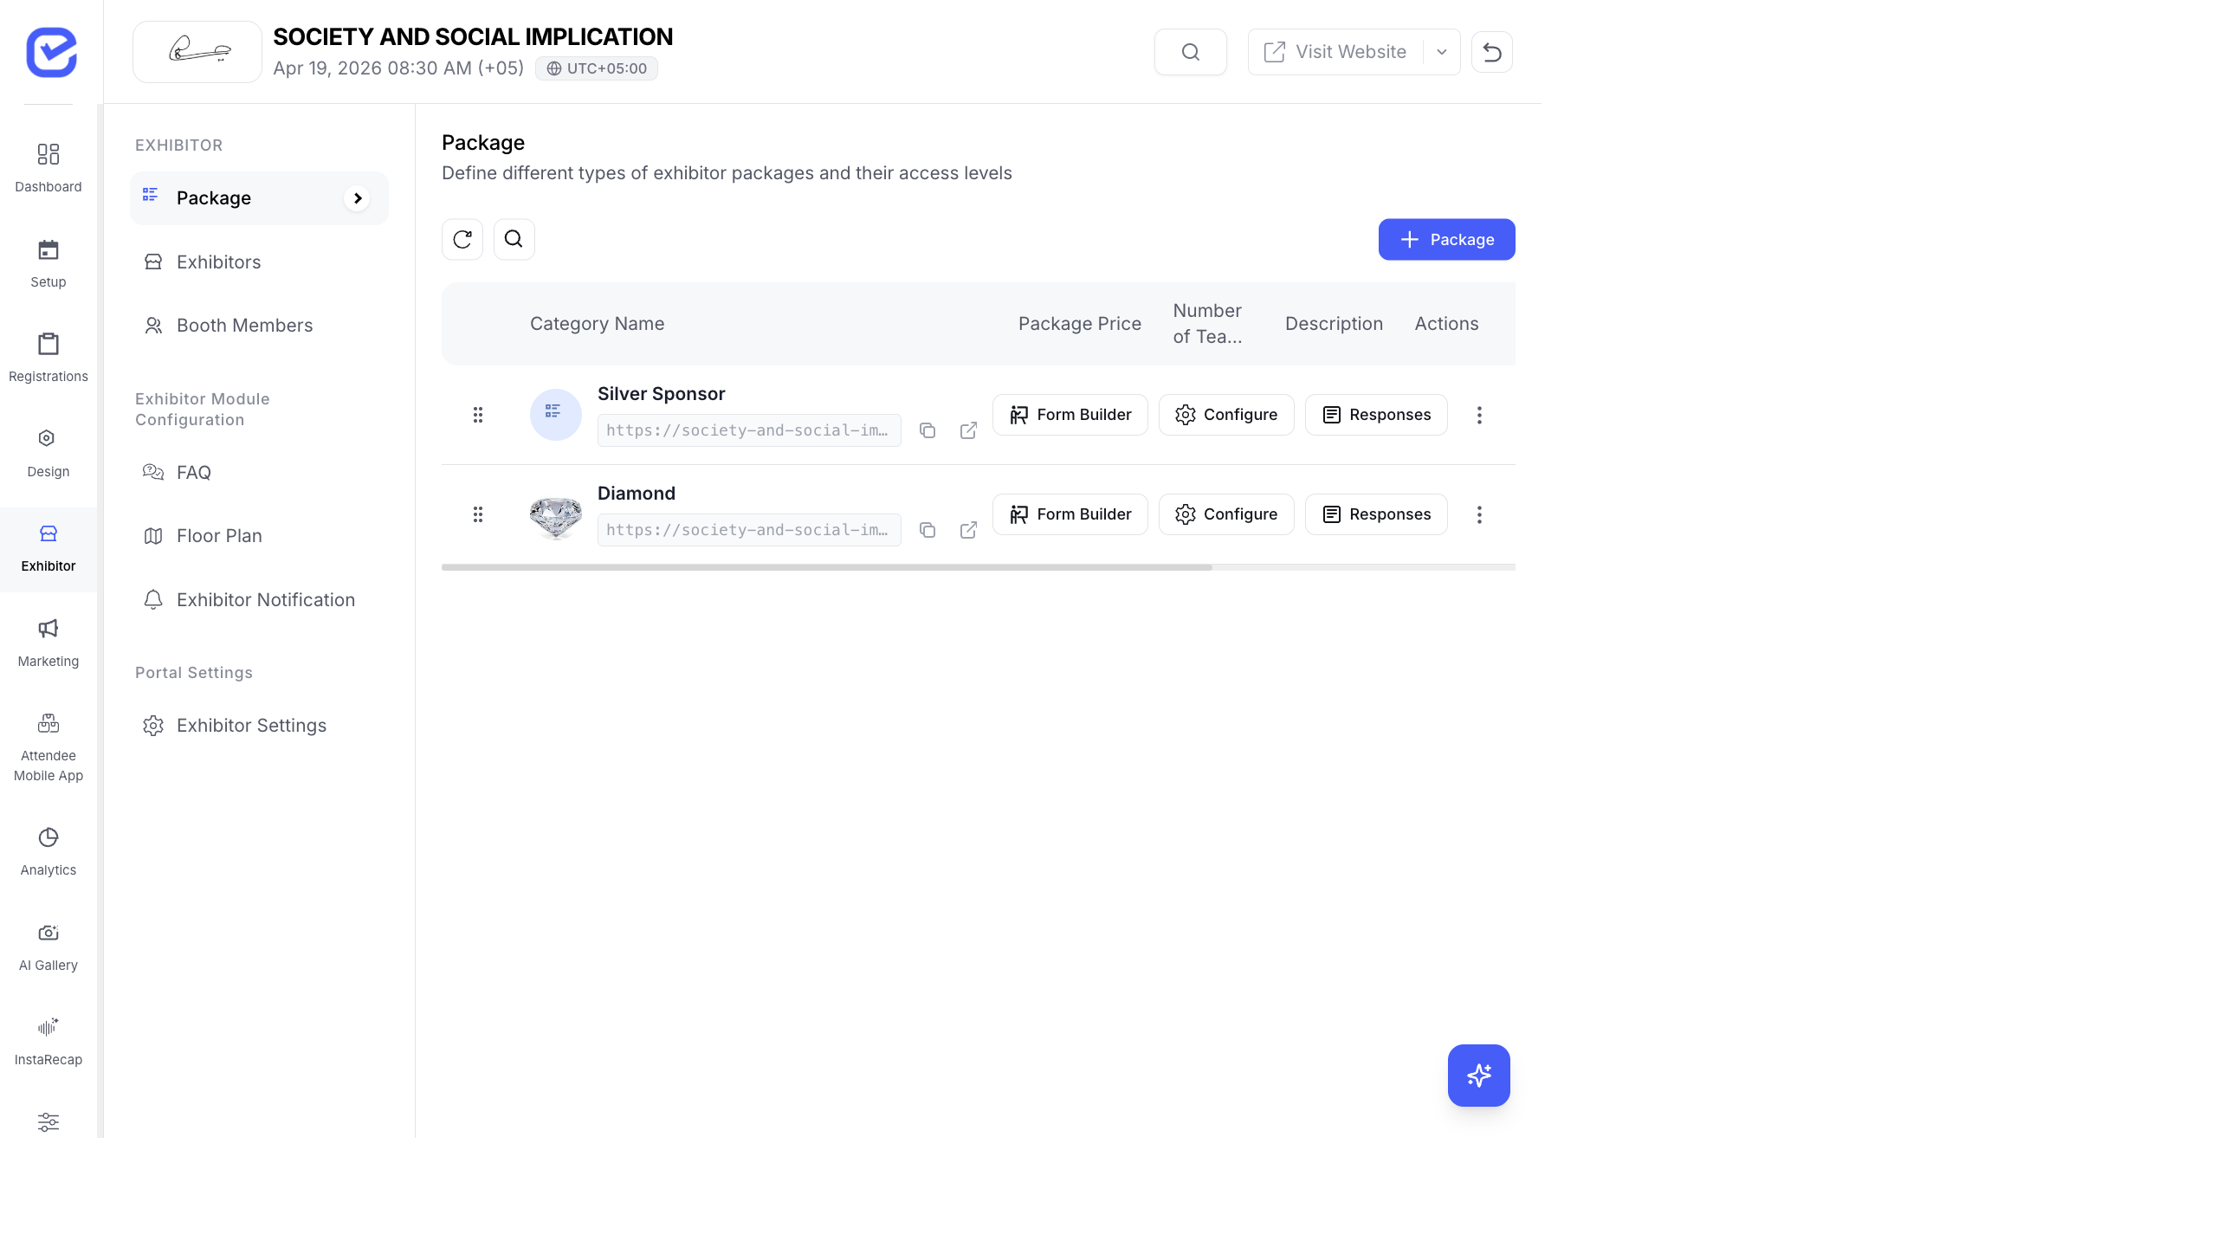
Task: Expand the Visit Website dropdown chevron
Action: click(1441, 51)
